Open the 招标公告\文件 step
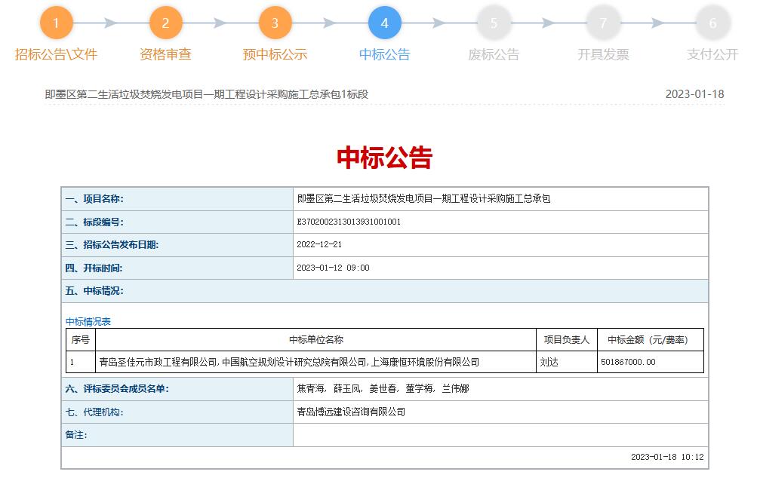757x484 pixels. coord(56,54)
